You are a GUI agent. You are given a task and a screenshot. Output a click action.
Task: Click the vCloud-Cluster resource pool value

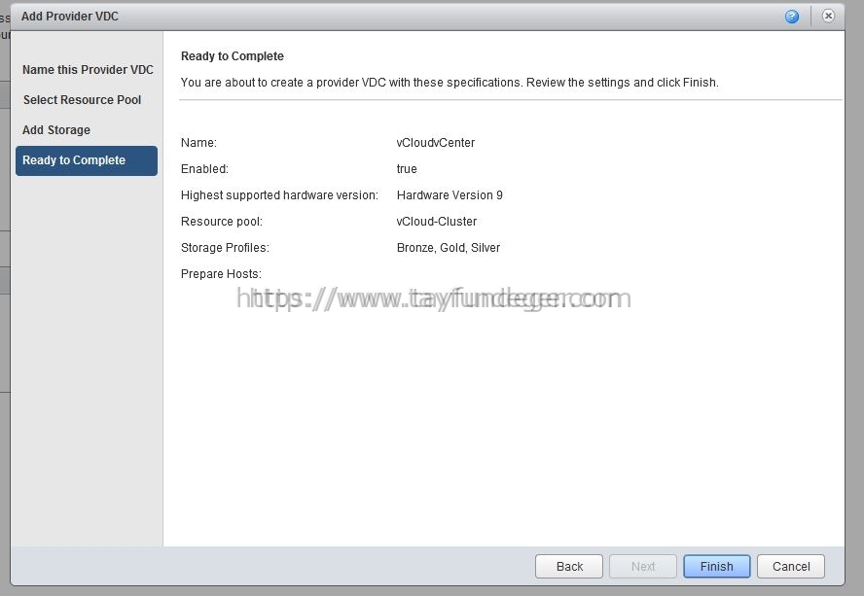tap(437, 222)
